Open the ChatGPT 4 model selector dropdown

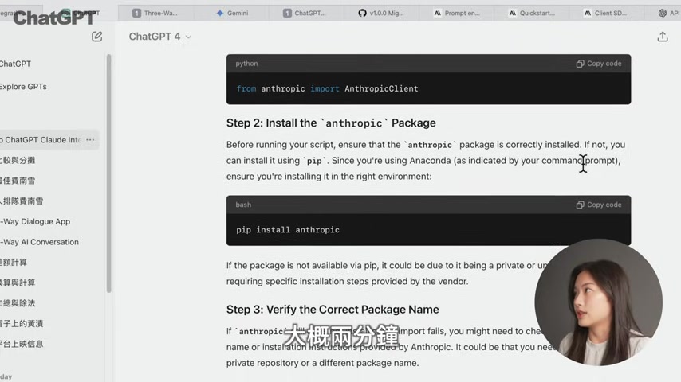[159, 37]
